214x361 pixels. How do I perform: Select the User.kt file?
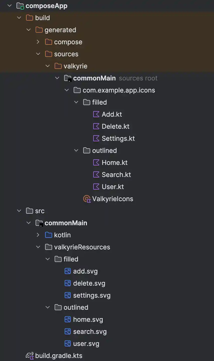113,187
